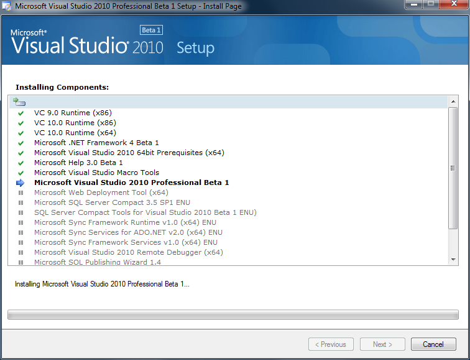Click the pending icon beside Remote Debugger (x64)
This screenshot has width=470, height=360.
[x=21, y=252]
